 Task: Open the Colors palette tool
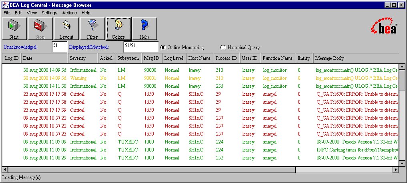[x=118, y=29]
